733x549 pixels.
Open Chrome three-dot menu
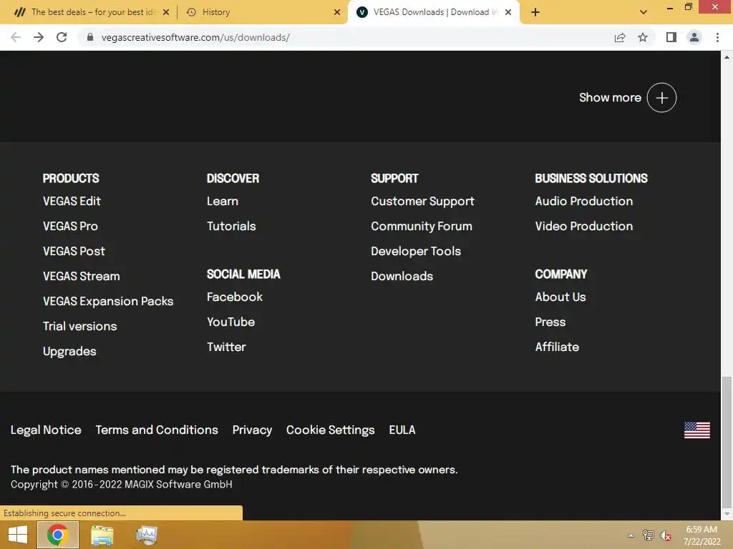point(717,37)
